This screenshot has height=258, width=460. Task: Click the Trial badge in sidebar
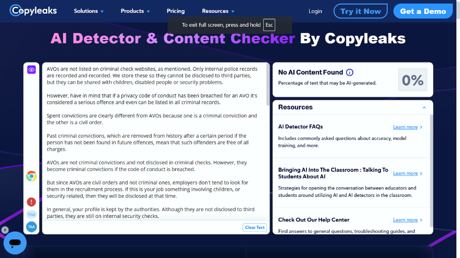[31, 214]
